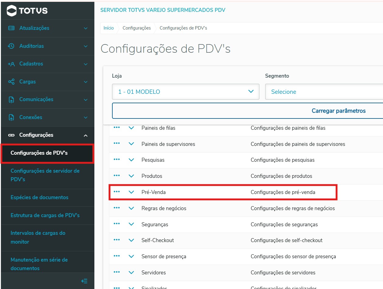The image size is (383, 289).
Task: Open the three-dot menu for Self-Checkout
Action: [x=117, y=240]
